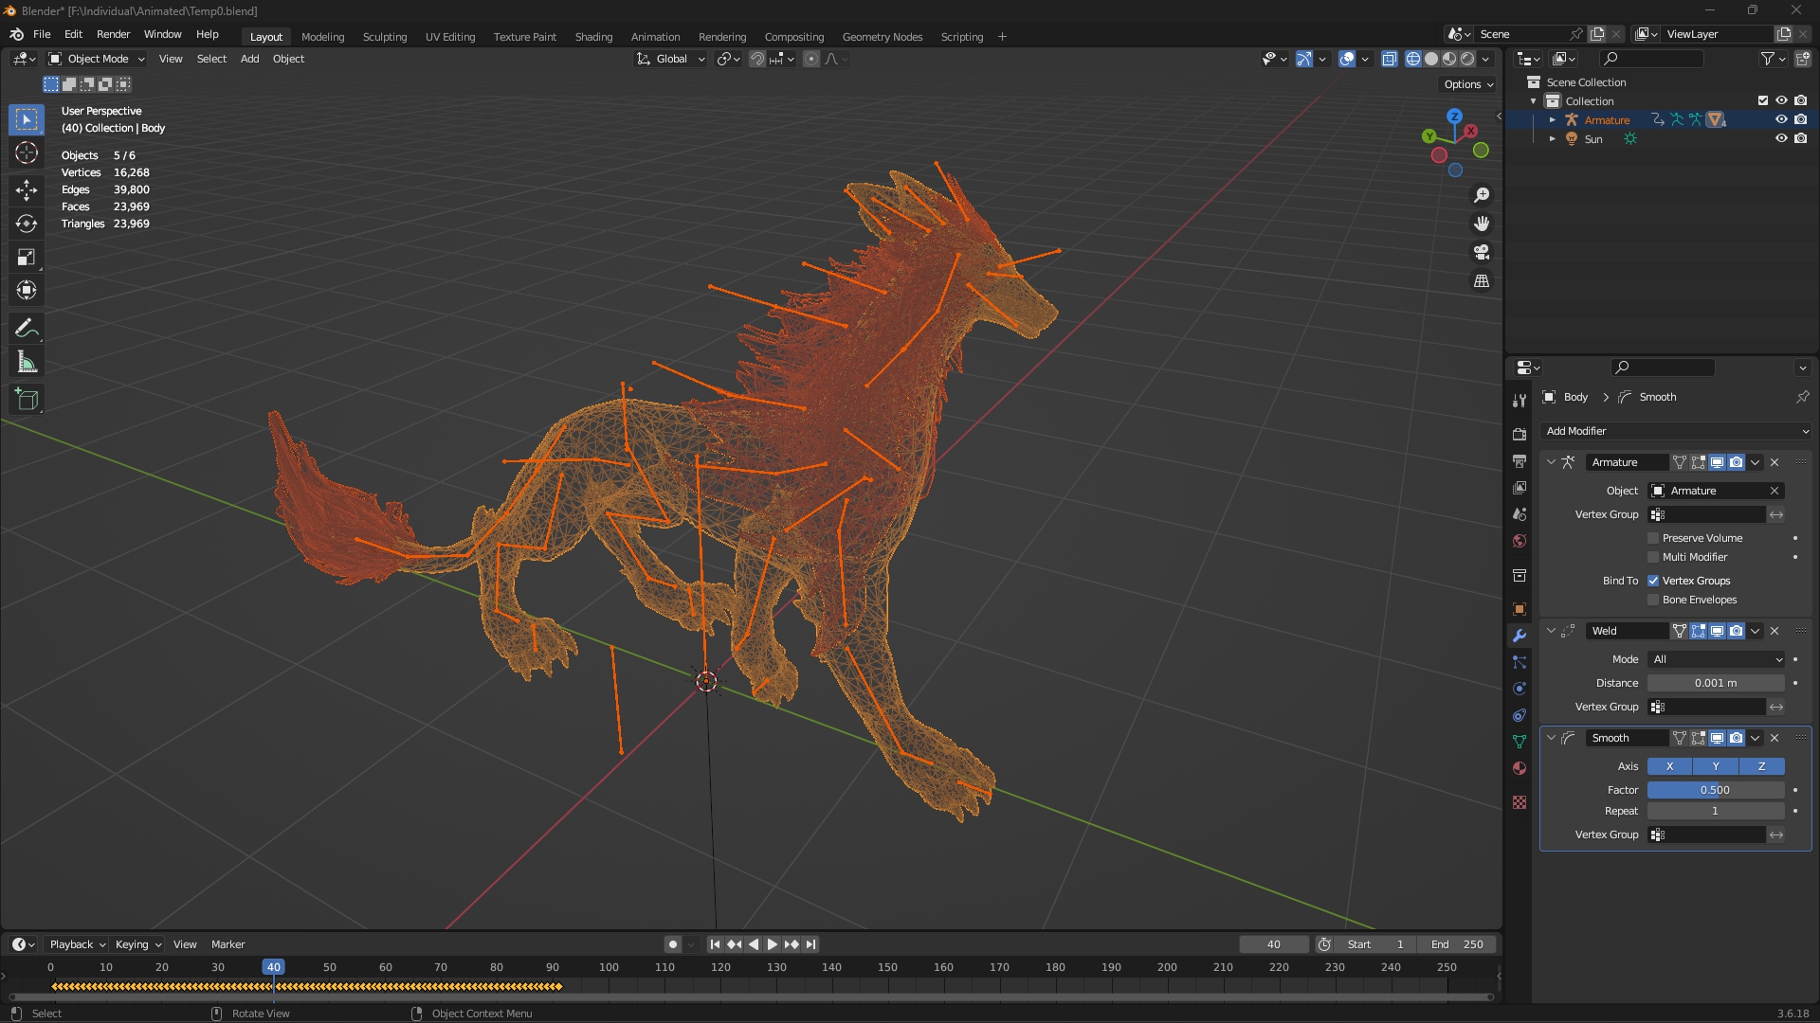Image resolution: width=1820 pixels, height=1023 pixels.
Task: Open the Add Modifier dropdown
Action: point(1676,431)
